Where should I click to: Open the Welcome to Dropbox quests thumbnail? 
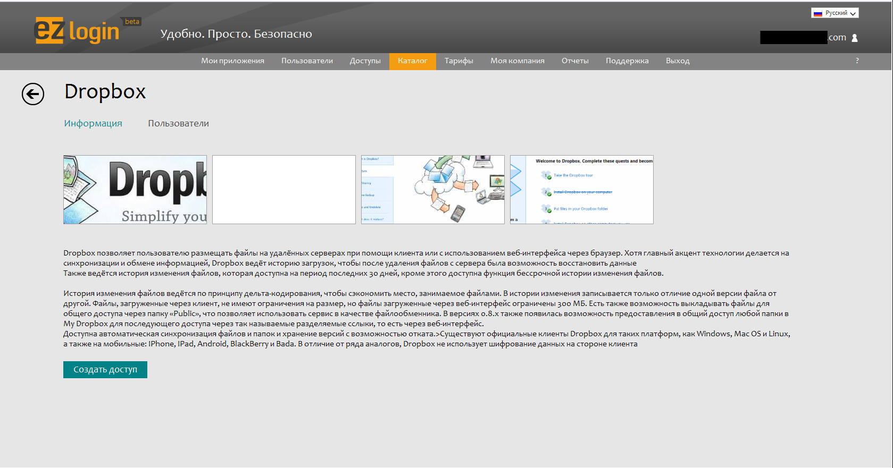point(582,190)
